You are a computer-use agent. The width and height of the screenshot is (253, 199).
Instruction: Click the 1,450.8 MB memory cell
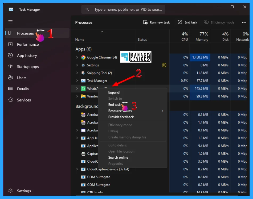point(200,57)
